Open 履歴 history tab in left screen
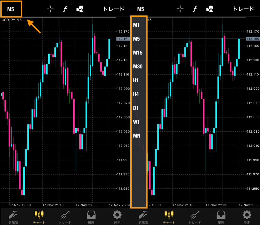The width and height of the screenshot is (260, 226). click(x=91, y=217)
